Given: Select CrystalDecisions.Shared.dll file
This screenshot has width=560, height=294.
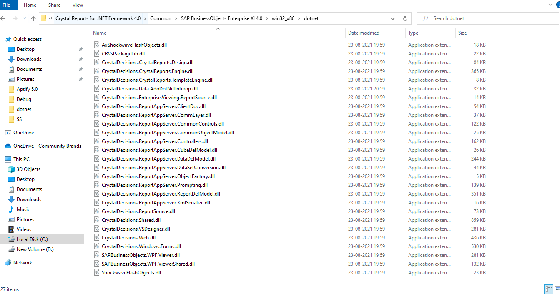Looking at the screenshot, I should coord(131,220).
